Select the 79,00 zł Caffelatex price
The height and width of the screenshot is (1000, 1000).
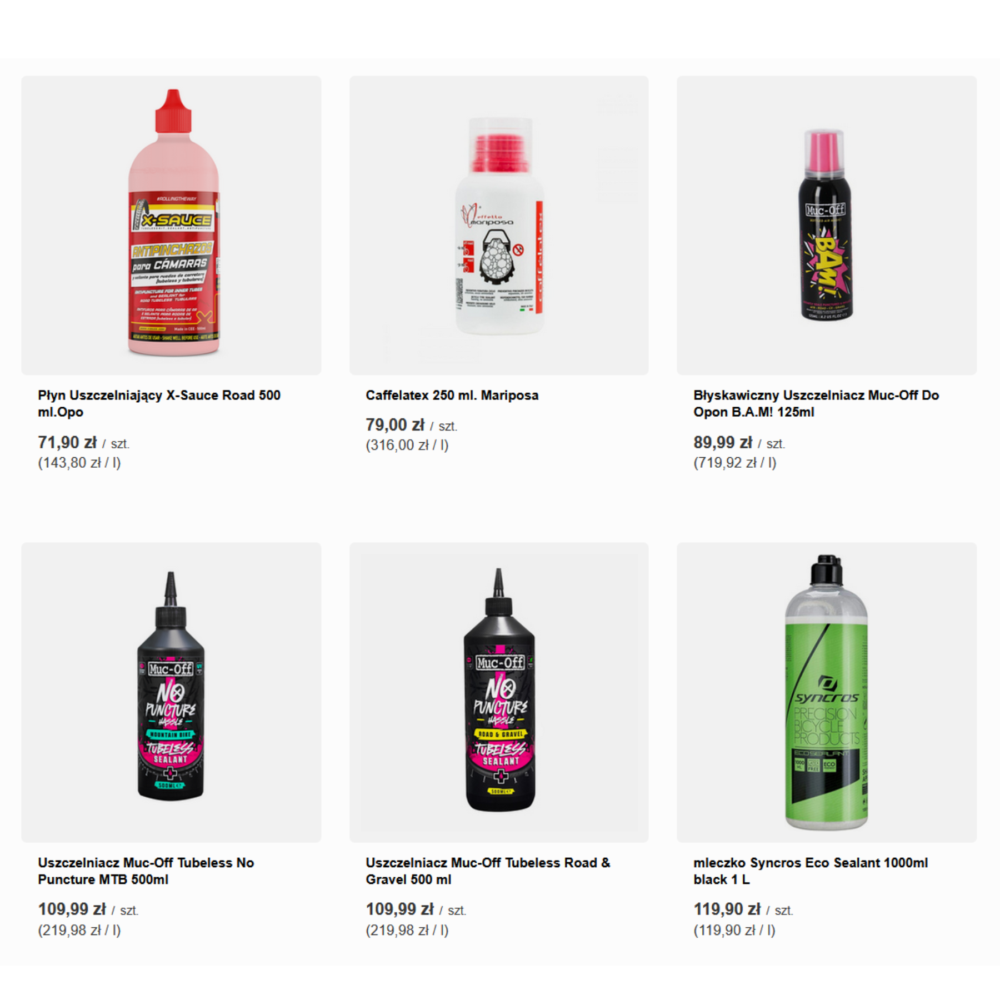395,425
